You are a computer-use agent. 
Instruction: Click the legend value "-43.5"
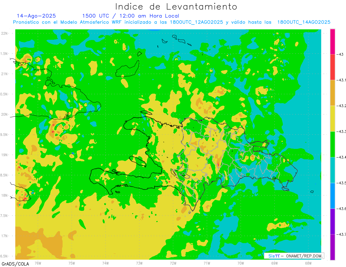(341, 183)
